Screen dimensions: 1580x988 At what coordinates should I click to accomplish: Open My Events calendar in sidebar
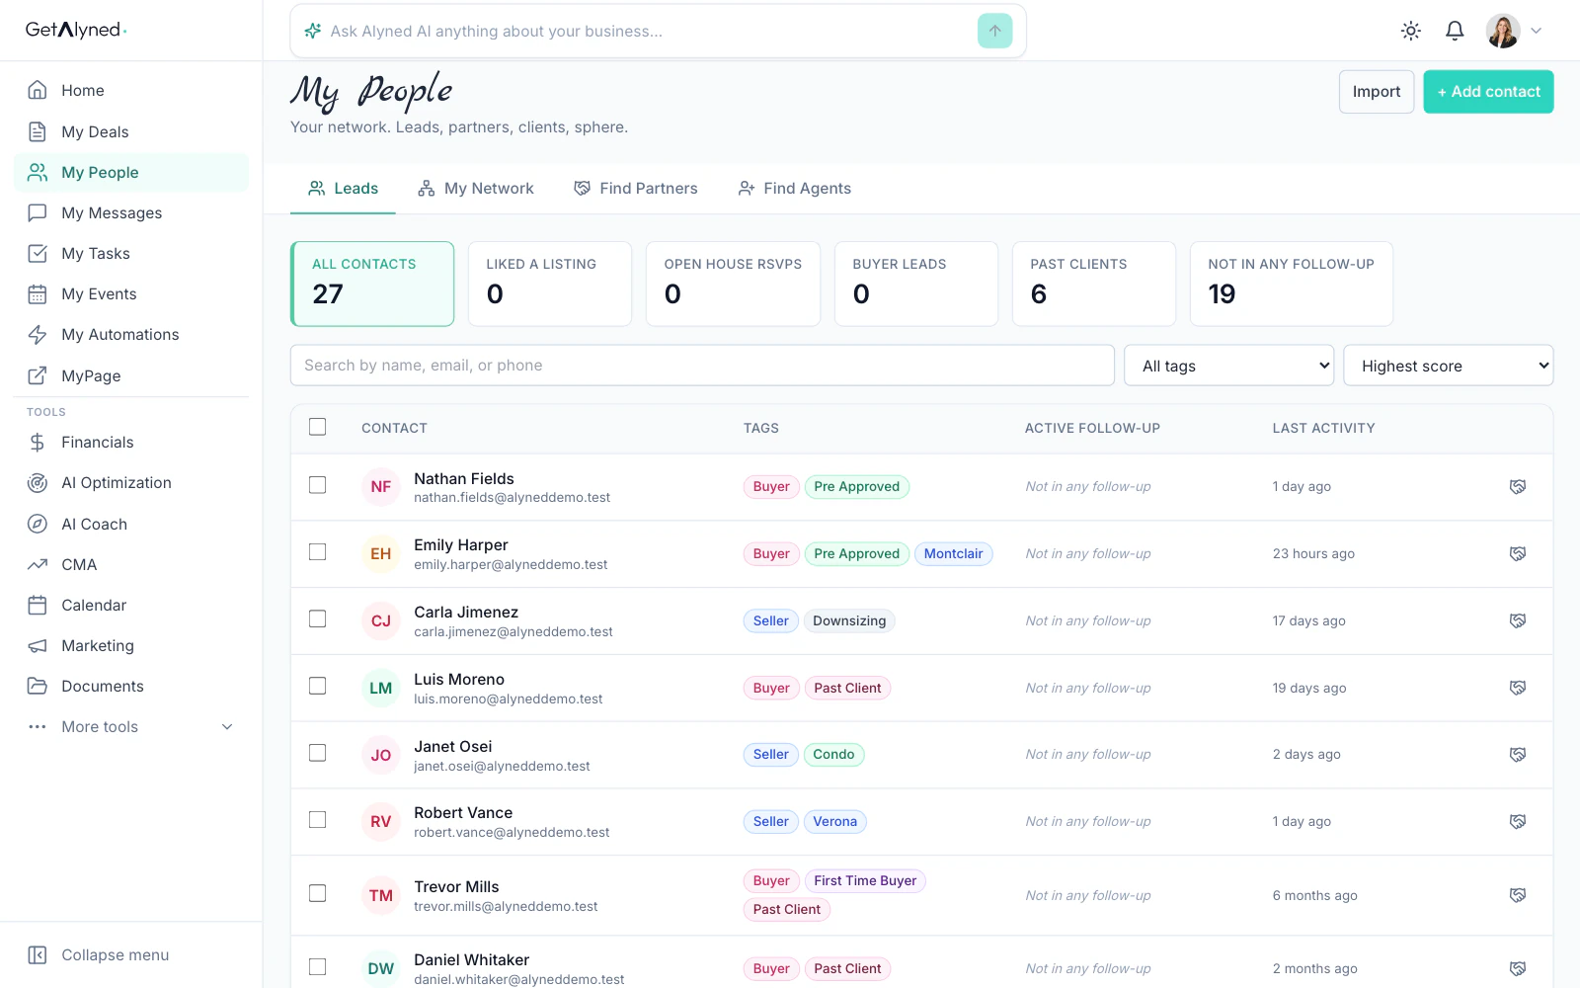pos(131,293)
